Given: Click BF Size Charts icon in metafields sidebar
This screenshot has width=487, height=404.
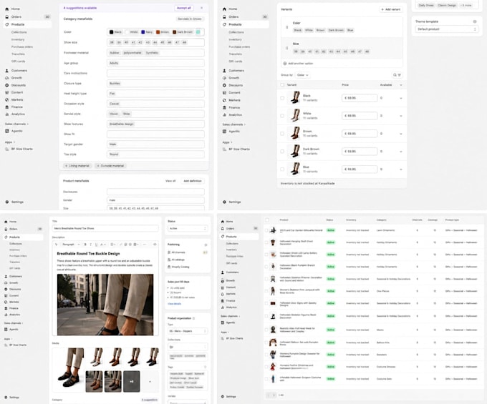Looking at the screenshot, I should click(x=7, y=149).
